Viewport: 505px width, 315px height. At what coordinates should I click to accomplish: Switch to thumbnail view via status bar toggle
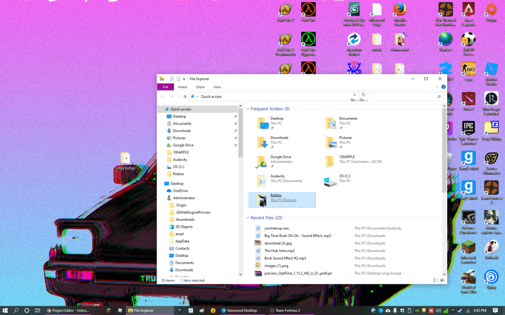click(442, 280)
